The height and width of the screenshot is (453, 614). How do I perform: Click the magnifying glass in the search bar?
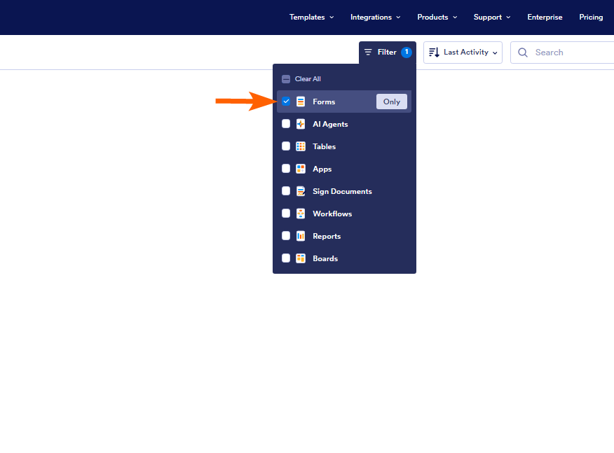(x=522, y=52)
